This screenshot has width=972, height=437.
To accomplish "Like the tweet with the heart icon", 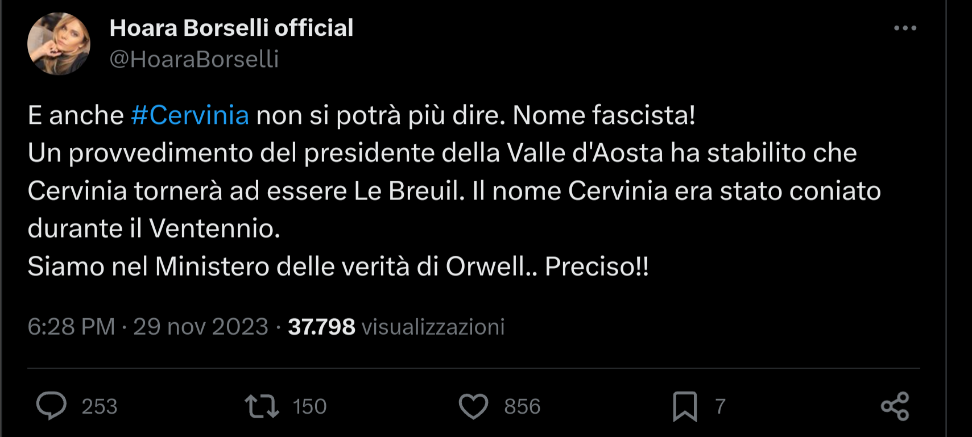I will [473, 406].
